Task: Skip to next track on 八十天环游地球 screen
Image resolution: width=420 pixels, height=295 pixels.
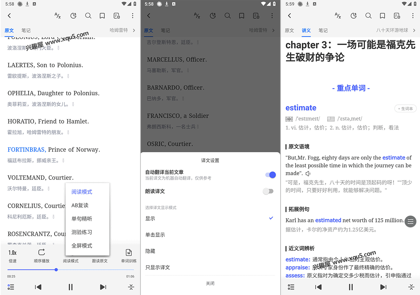Action: coord(383,287)
